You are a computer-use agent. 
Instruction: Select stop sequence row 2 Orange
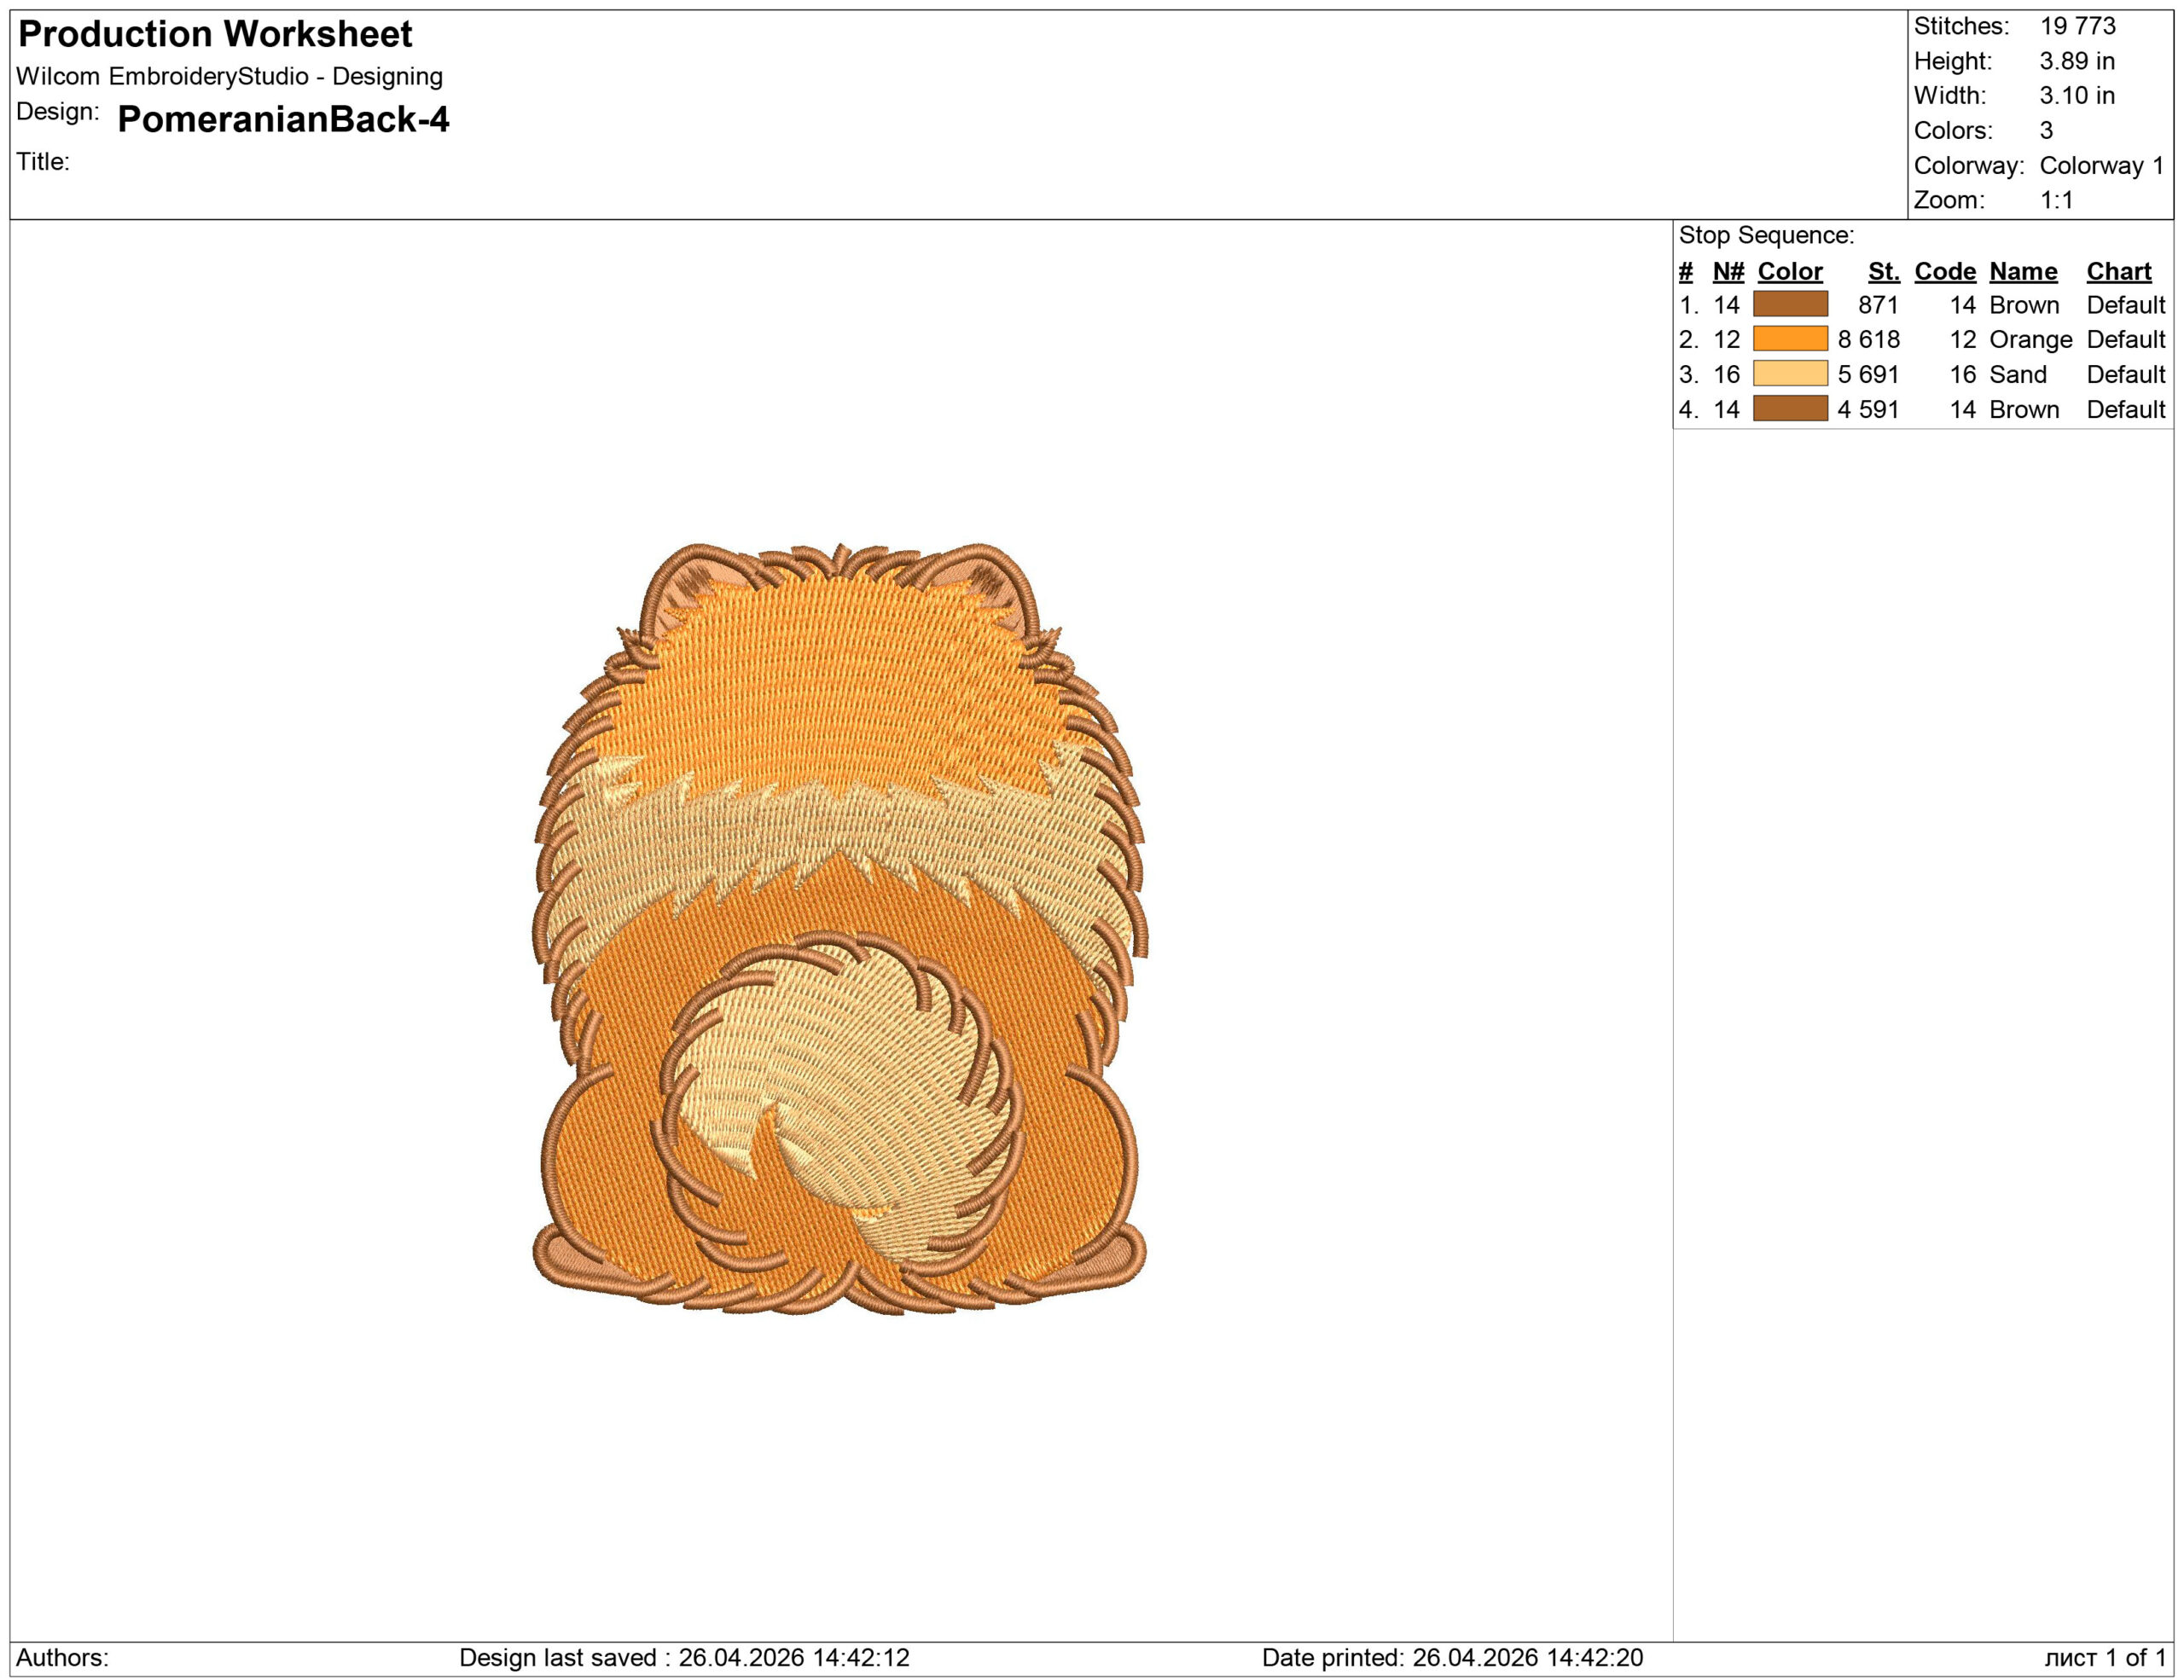[2030, 339]
